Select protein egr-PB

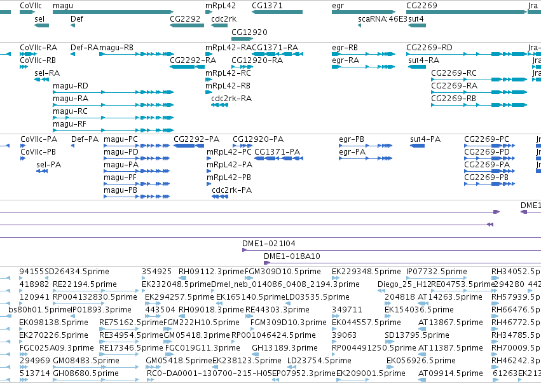[x=351, y=139]
